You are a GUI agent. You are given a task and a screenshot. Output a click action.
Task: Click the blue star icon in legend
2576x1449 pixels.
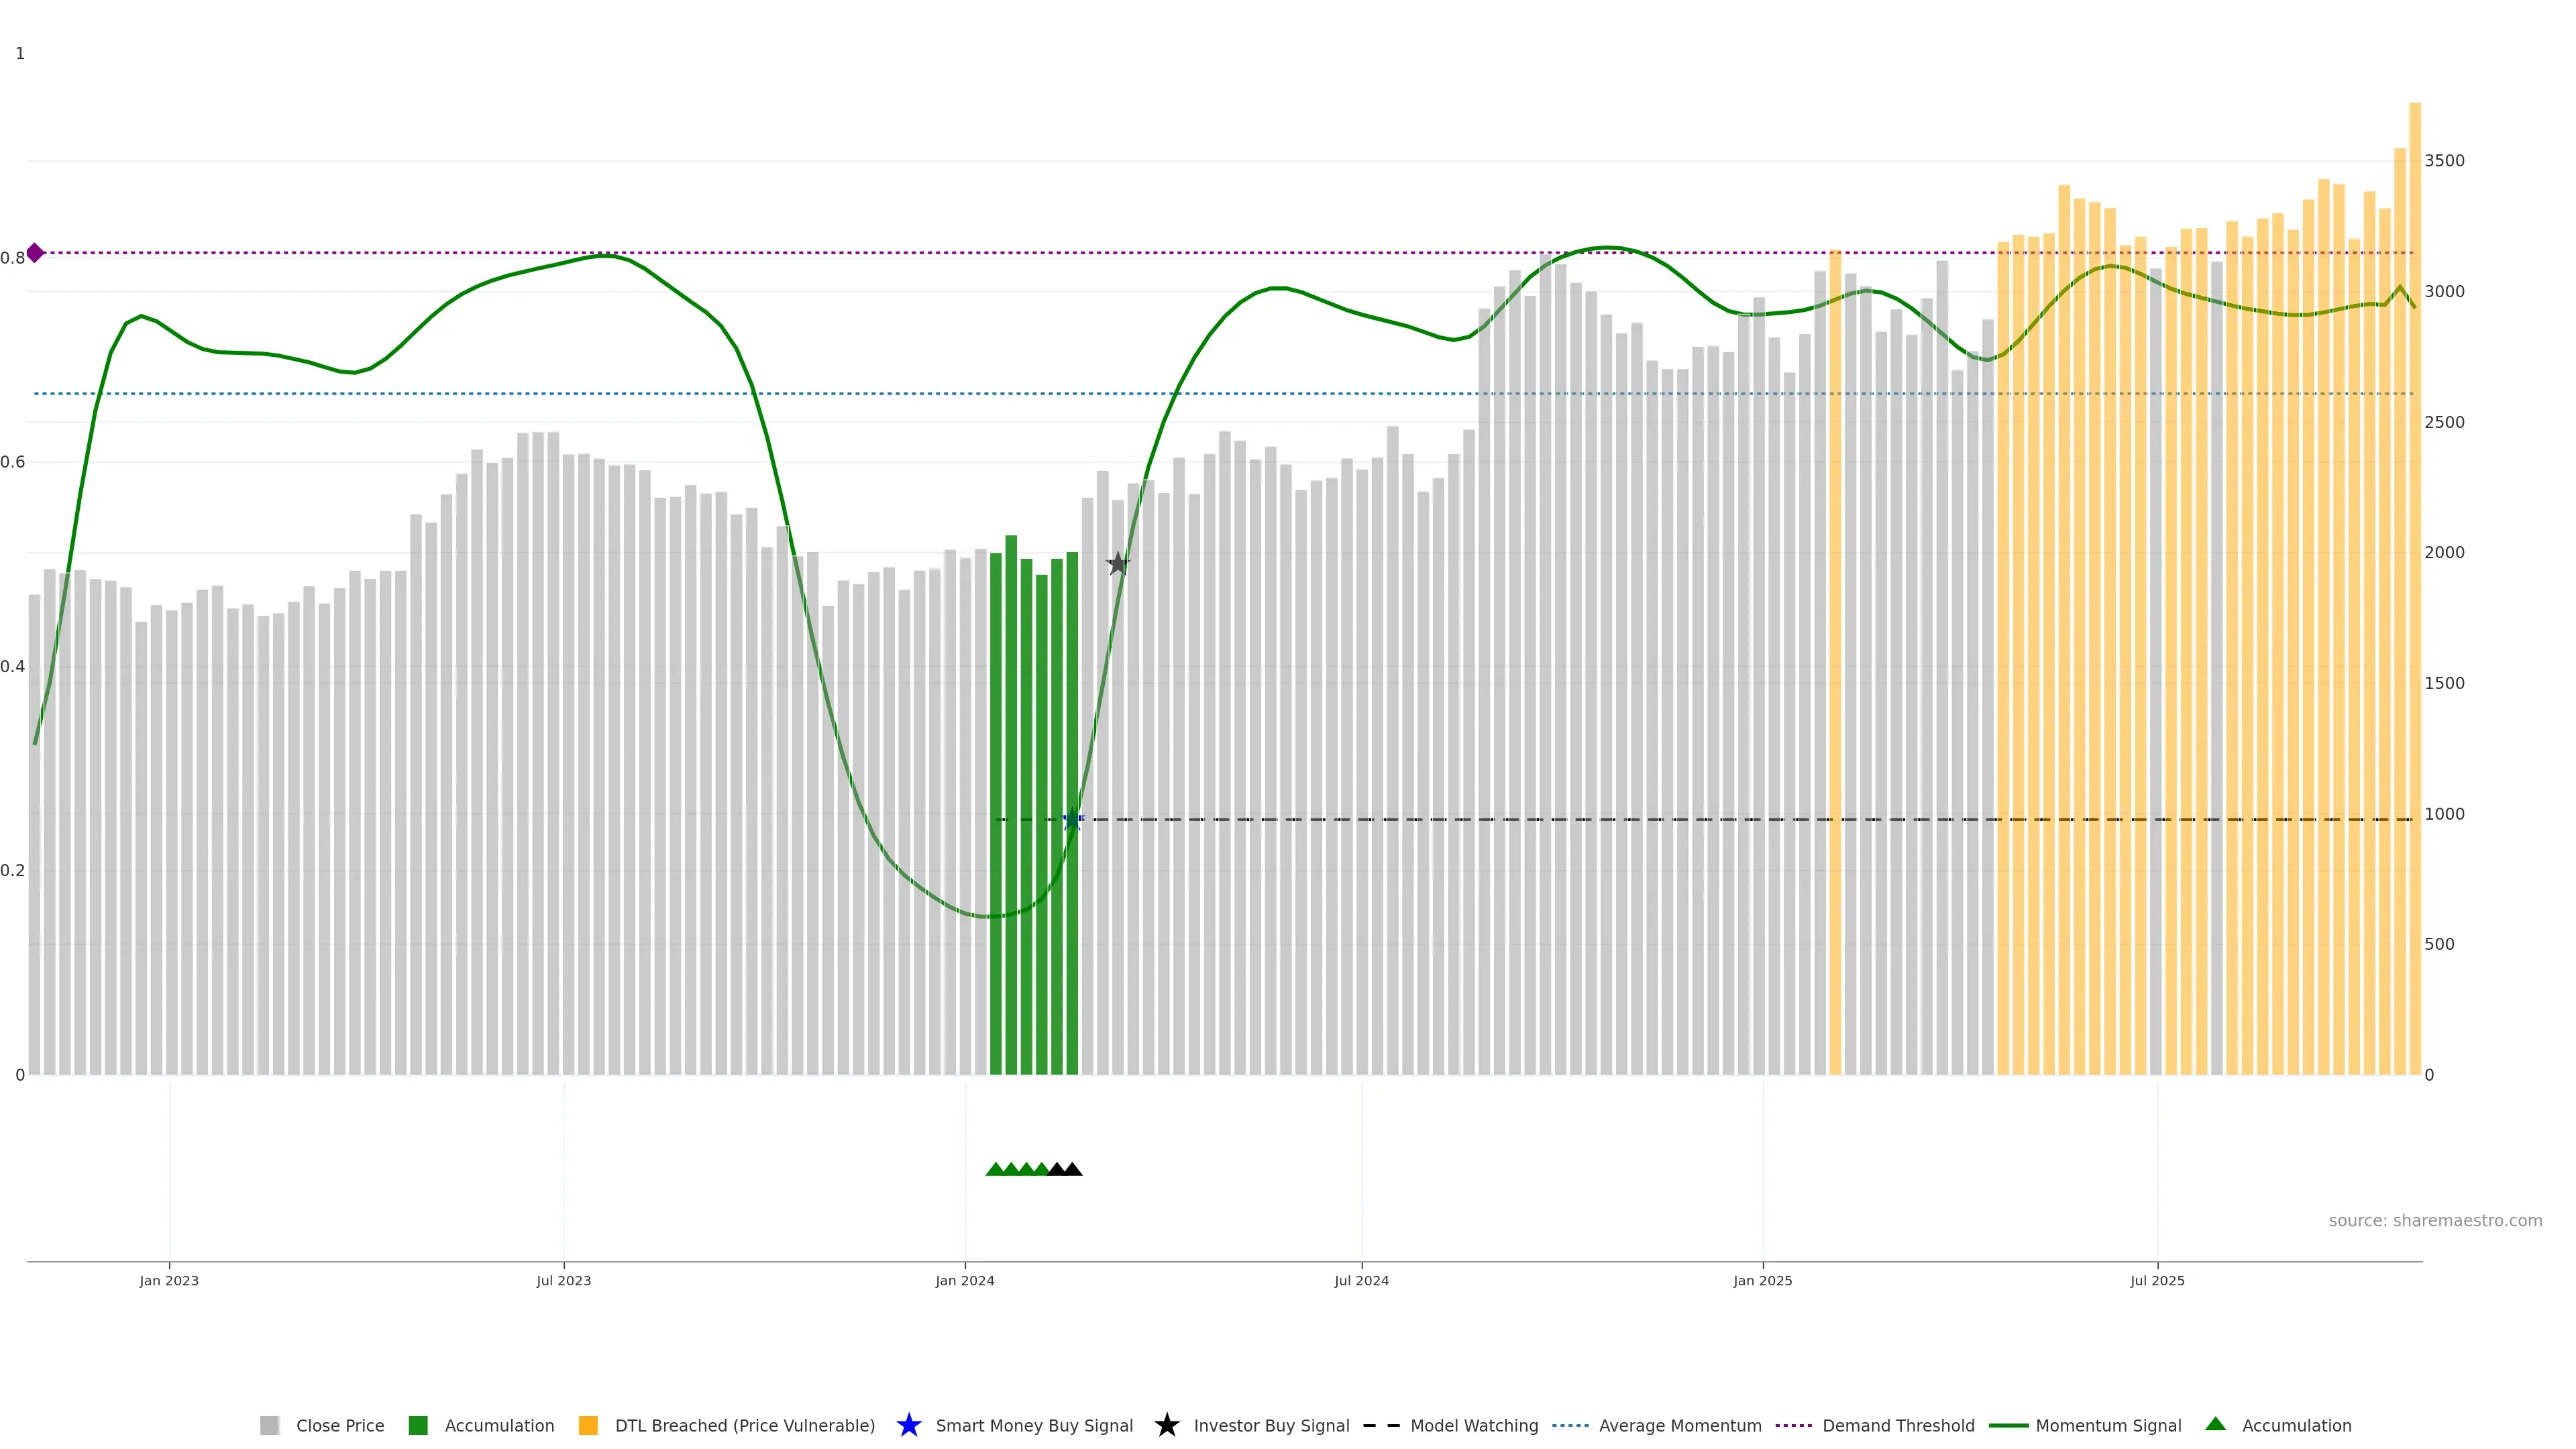click(908, 1426)
